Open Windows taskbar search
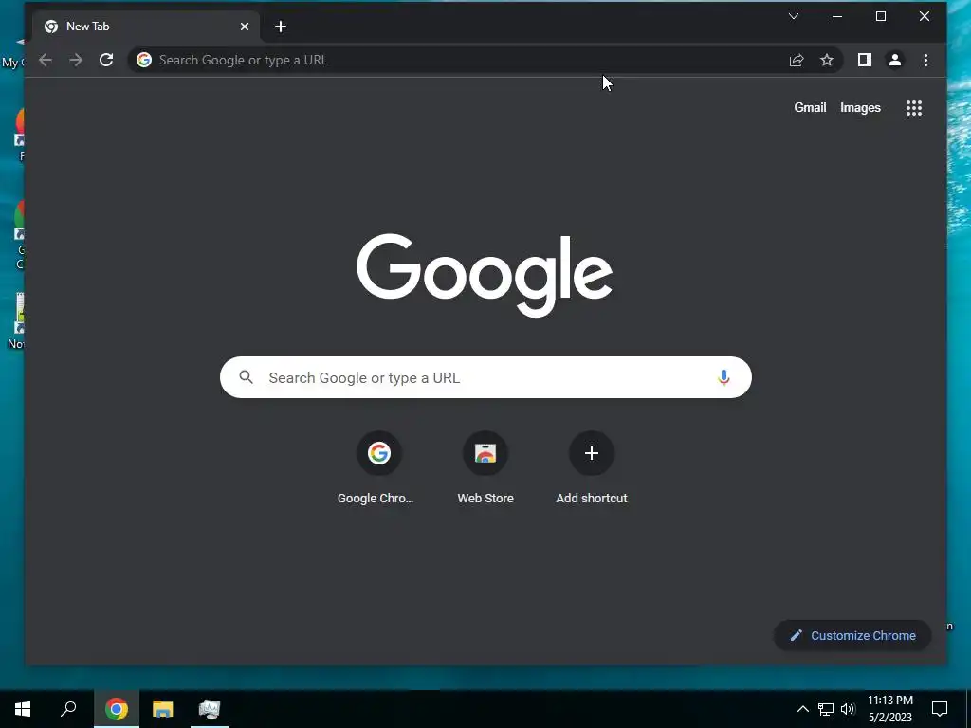The height and width of the screenshot is (728, 971). [x=68, y=709]
